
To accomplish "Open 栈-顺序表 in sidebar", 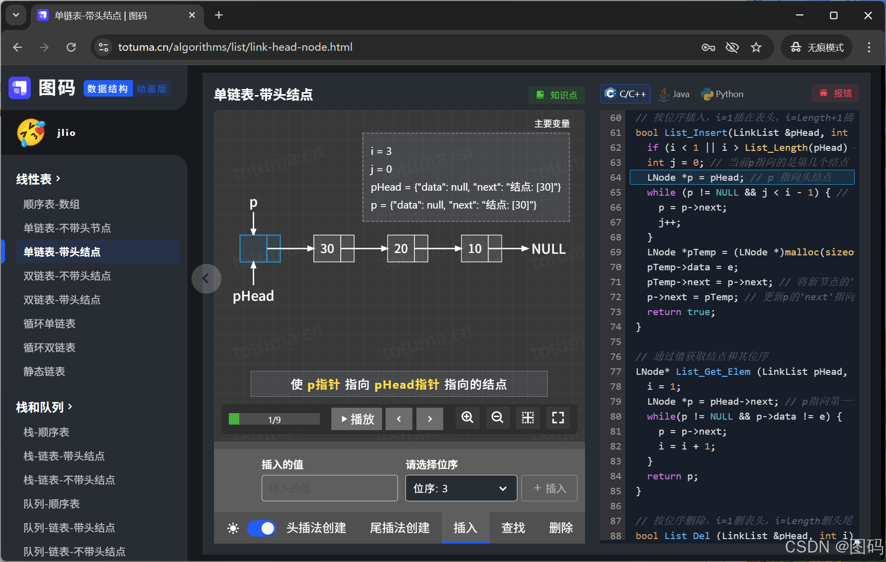I will [x=47, y=432].
